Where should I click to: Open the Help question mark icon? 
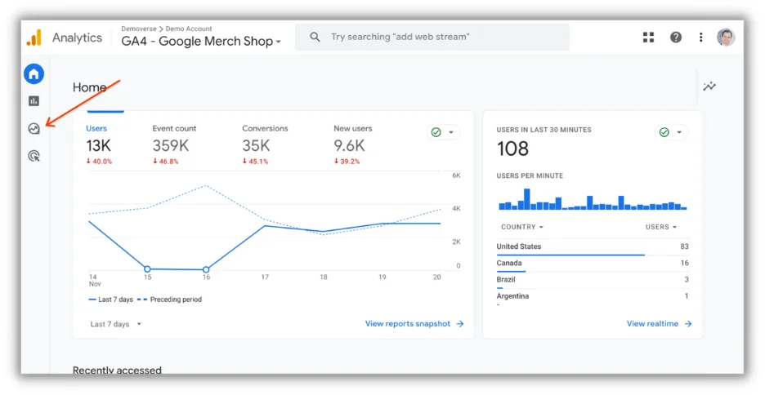click(676, 37)
